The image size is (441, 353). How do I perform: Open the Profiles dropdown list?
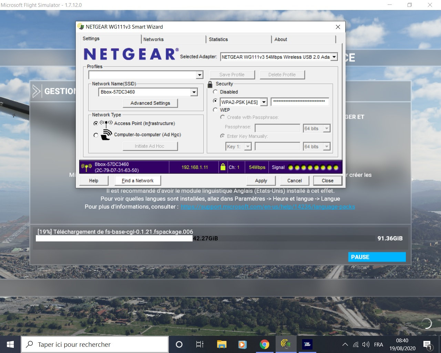[199, 75]
